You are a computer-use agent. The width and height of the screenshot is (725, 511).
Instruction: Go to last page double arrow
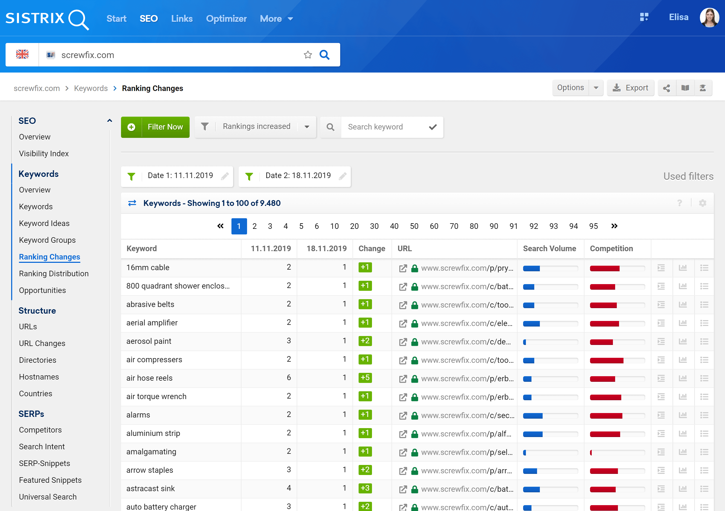(614, 226)
